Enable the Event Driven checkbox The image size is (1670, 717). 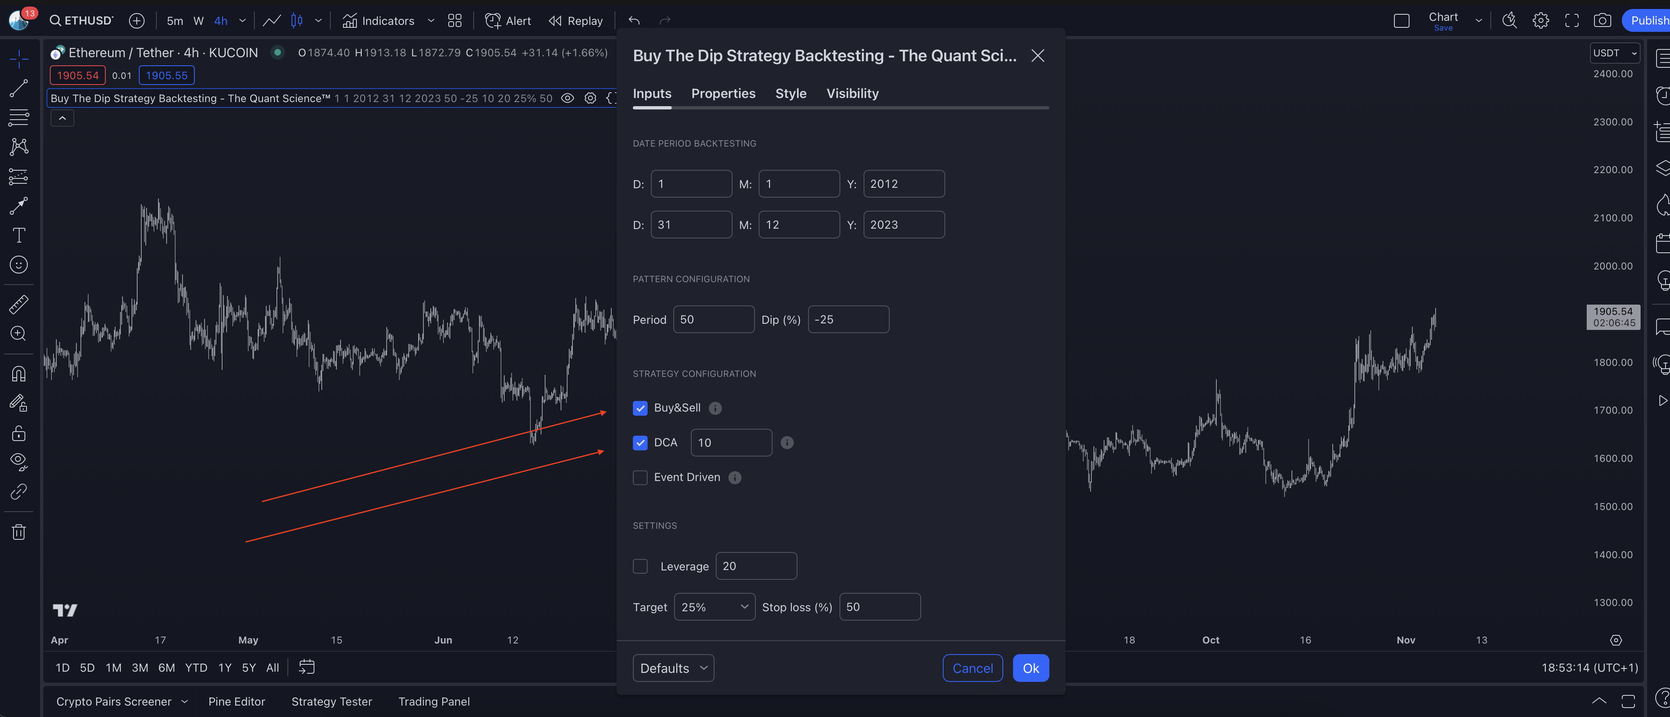(640, 478)
